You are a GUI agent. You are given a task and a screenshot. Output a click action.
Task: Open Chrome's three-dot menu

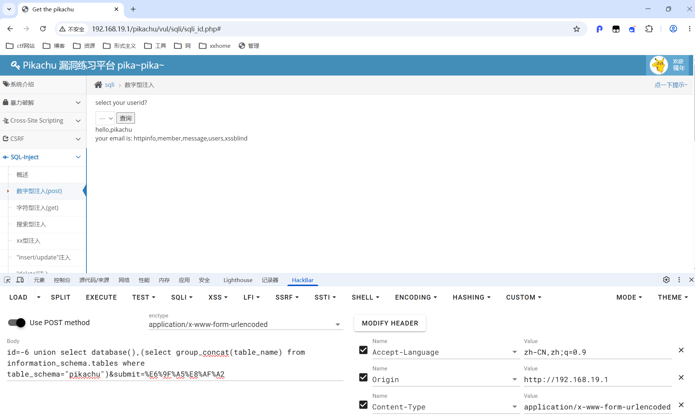point(690,29)
